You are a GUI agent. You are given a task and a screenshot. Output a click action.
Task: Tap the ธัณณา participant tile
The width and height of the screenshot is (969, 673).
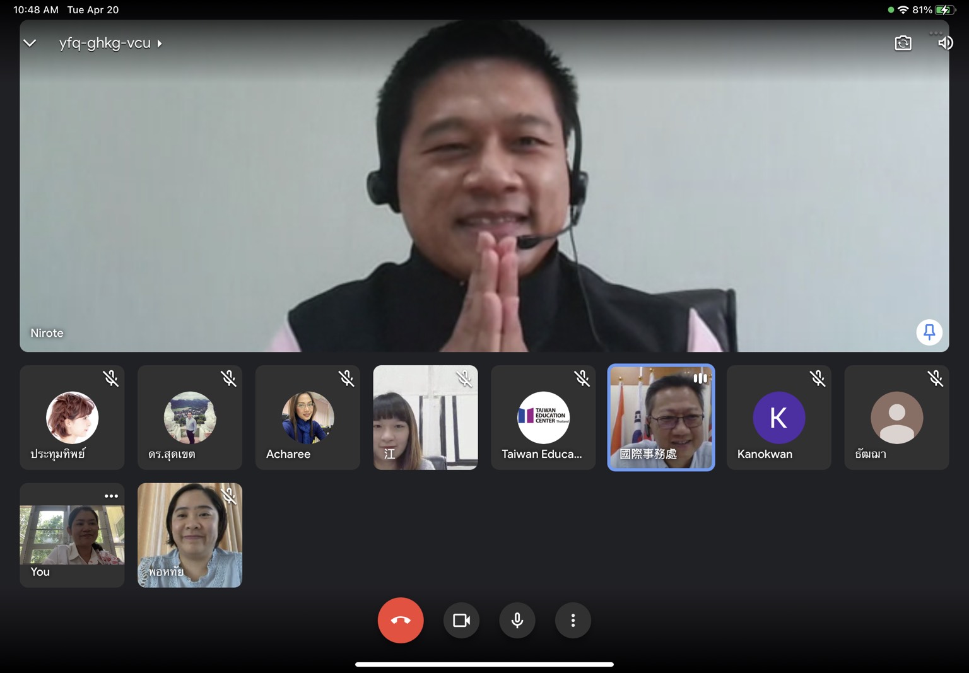click(x=896, y=418)
